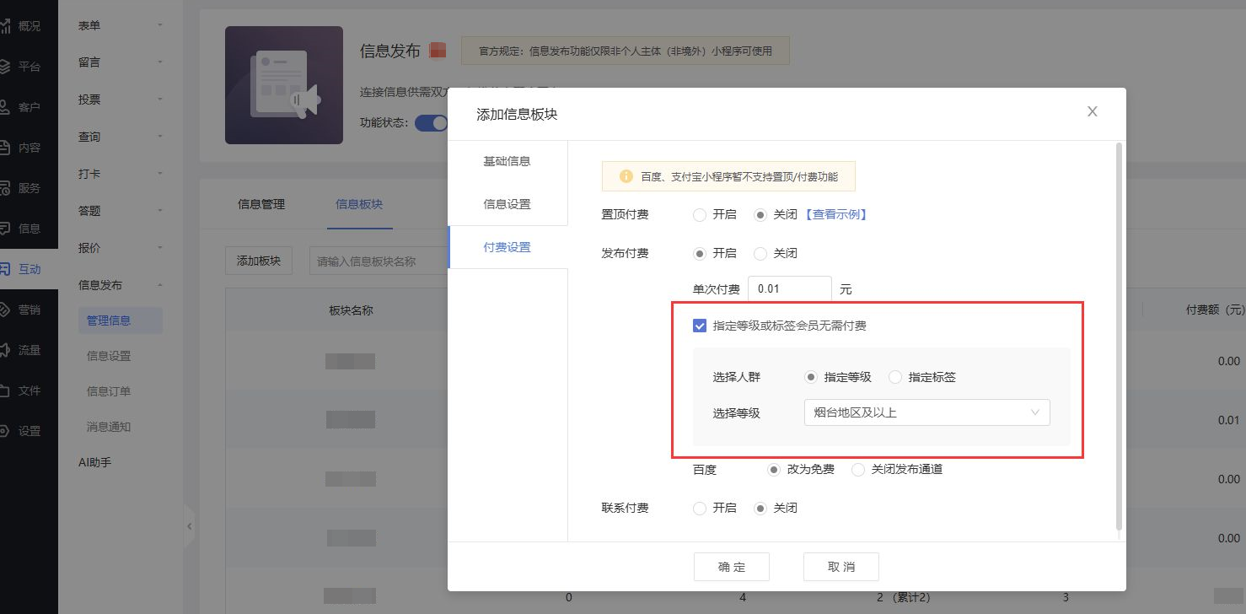Open the 内容 sidebar icon
This screenshot has width=1246, height=614.
coord(5,148)
